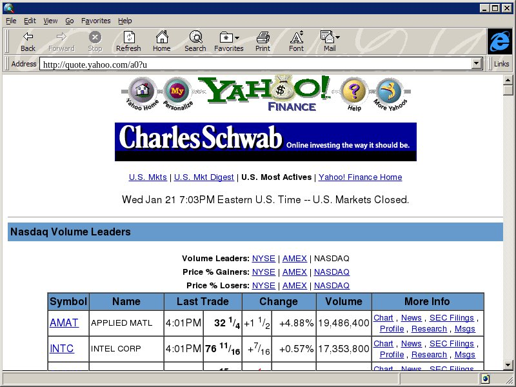
Task: Click the Back arrow toolbar button
Action: pos(28,41)
